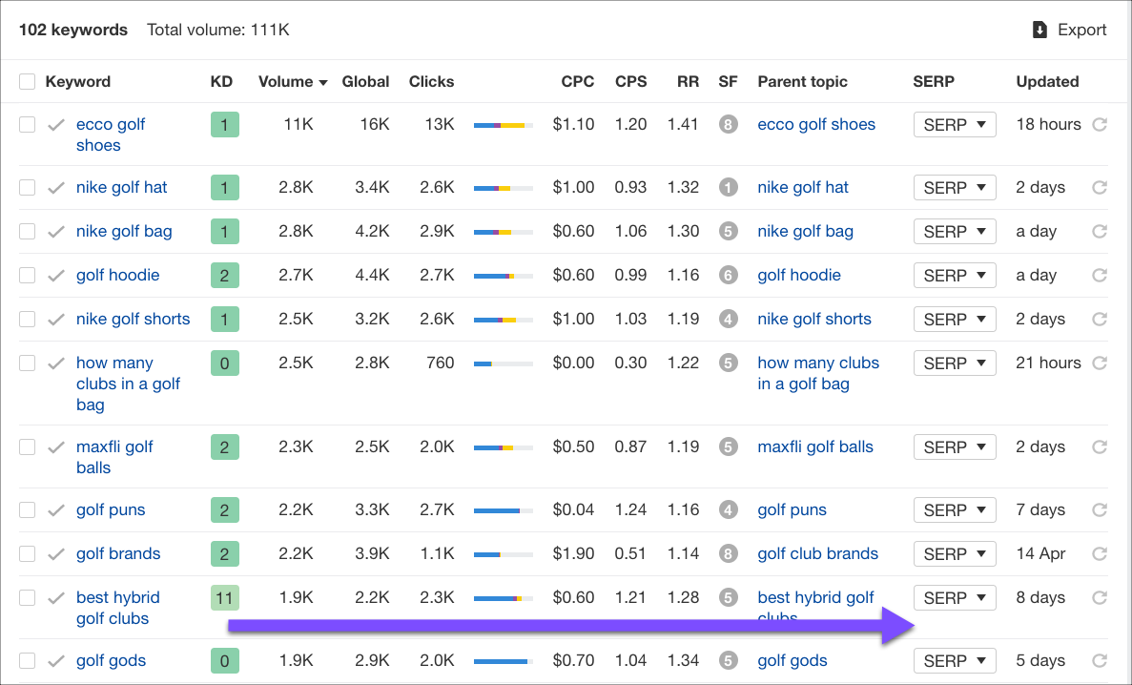Refresh the golf brands row

1100,553
